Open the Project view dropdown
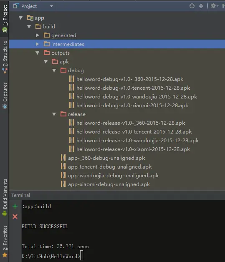Image resolution: width=225 pixels, height=262 pixels. pos(51,6)
